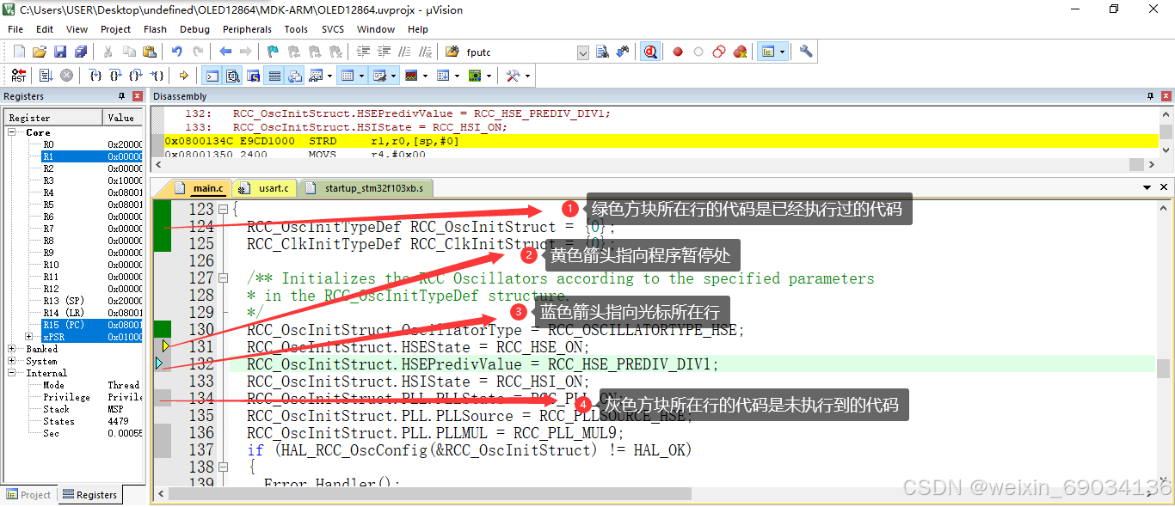Expand the xPSR register node
Image resolution: width=1175 pixels, height=507 pixels.
click(28, 337)
